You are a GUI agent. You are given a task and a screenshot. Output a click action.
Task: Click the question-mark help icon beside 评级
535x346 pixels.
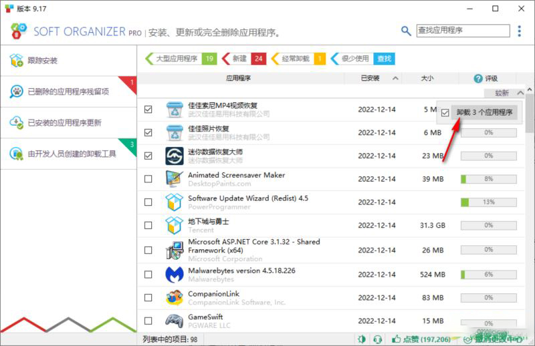(x=478, y=78)
